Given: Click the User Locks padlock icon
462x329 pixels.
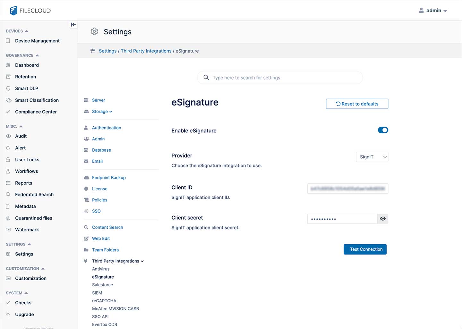Looking at the screenshot, I should (x=8, y=160).
